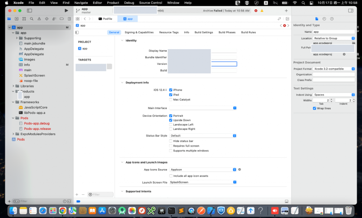Viewport: 362px width, 218px height.
Task: Open the source control navigator
Action: pyautogui.click(x=16, y=19)
